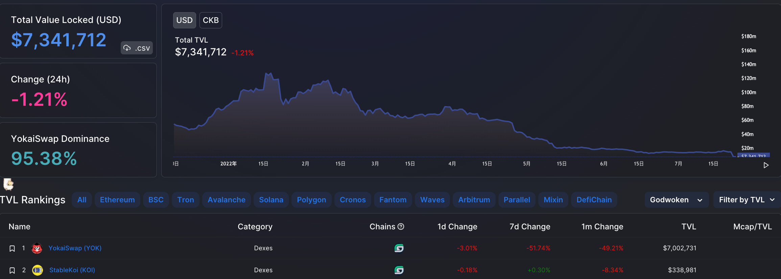The height and width of the screenshot is (279, 781).
Task: Click the StableKoi logo icon
Action: point(38,270)
